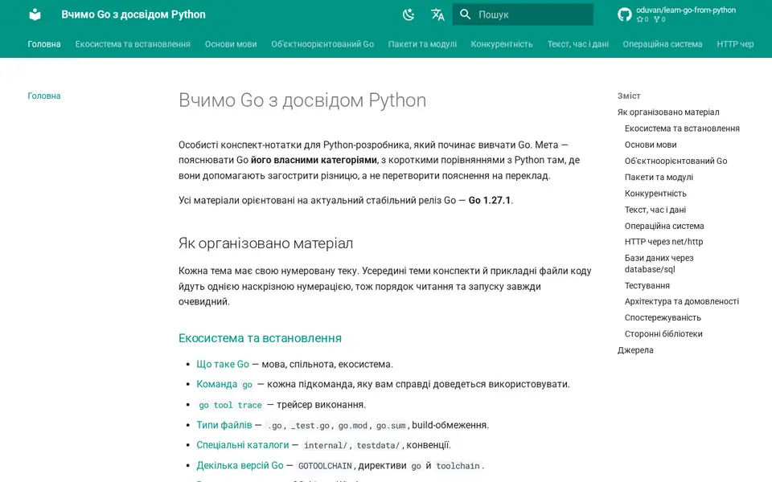The width and height of the screenshot is (772, 482).
Task: Select the Текст, час і дані tab
Action: pos(578,43)
